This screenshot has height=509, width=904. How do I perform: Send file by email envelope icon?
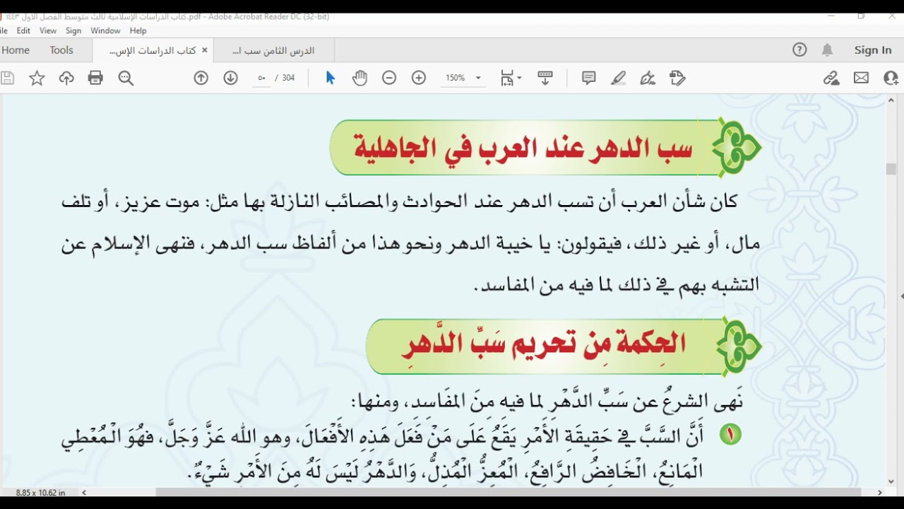(861, 78)
